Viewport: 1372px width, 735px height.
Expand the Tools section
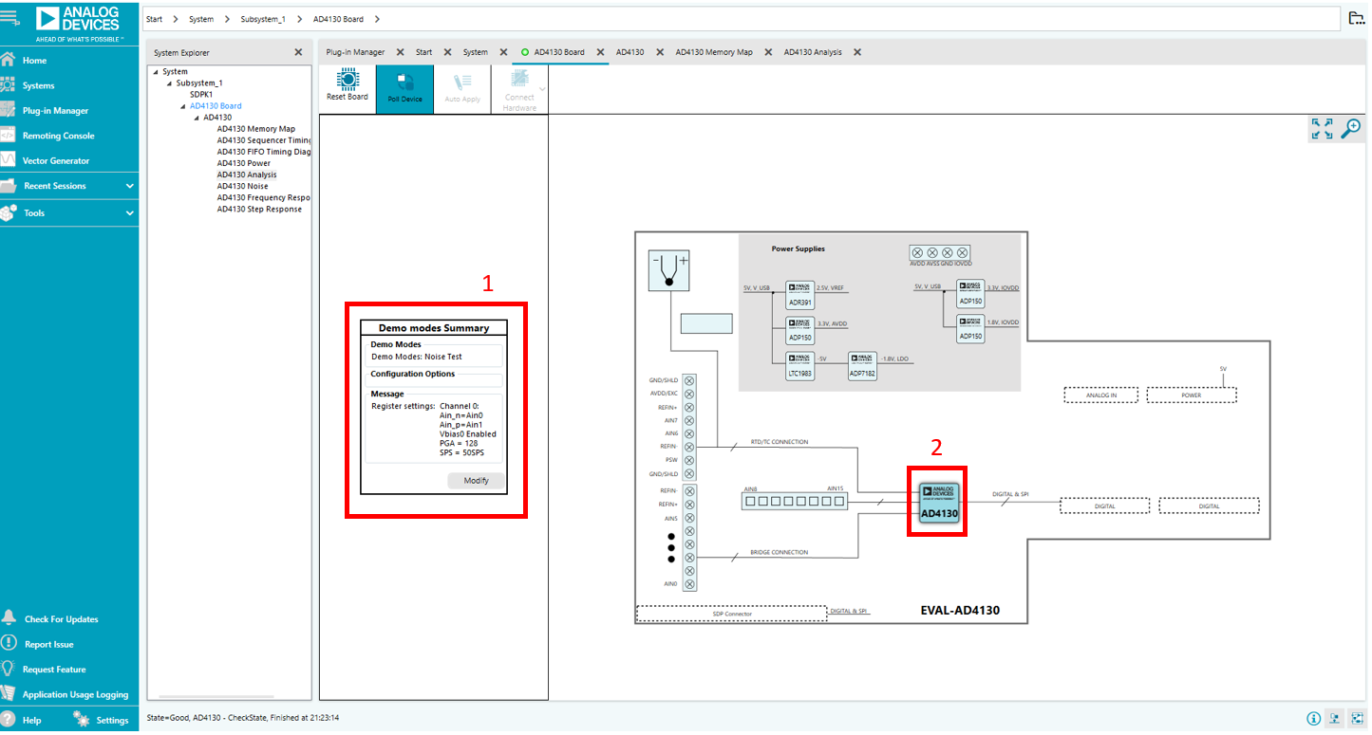pos(68,213)
